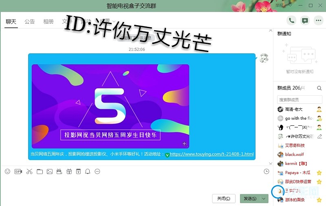Open the dropdown next to 举报

[291, 5]
